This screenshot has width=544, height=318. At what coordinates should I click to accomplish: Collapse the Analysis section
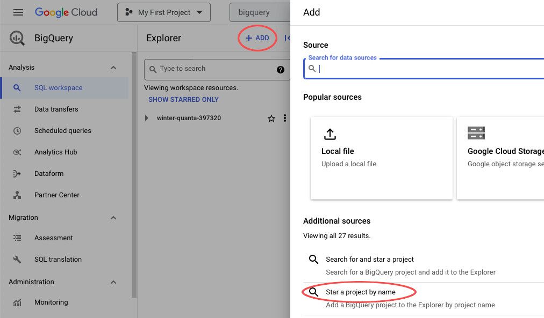pyautogui.click(x=113, y=68)
